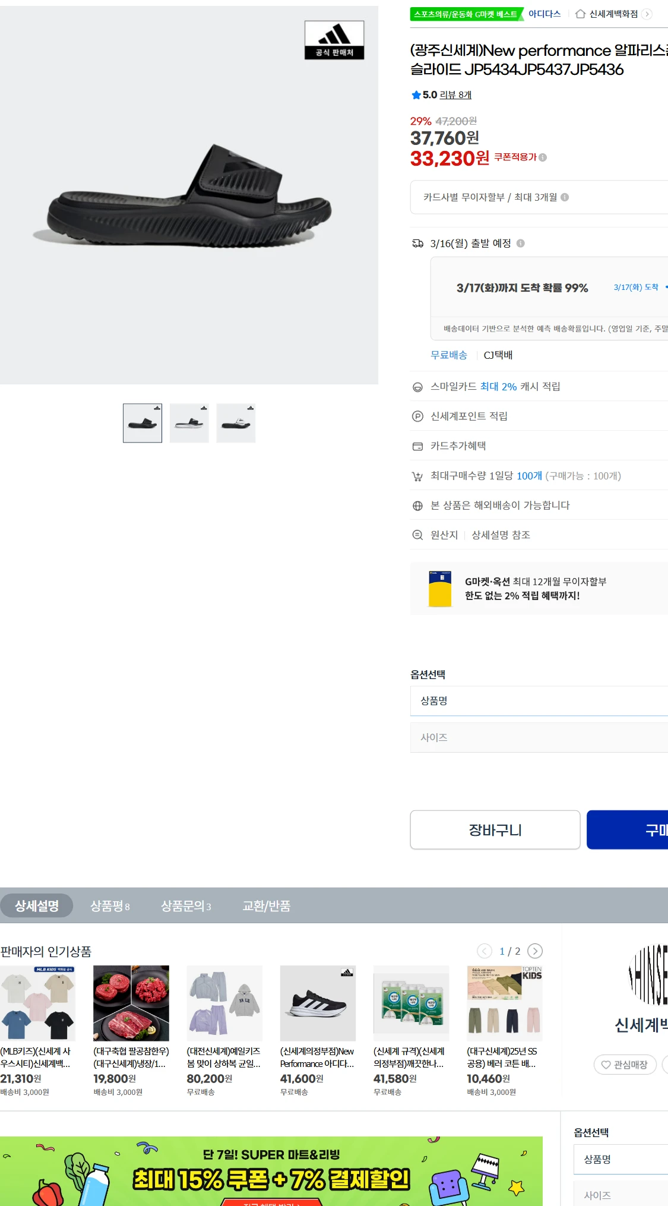Open TOPTEN KIDS pants product image
668x1206 pixels.
click(x=505, y=1003)
